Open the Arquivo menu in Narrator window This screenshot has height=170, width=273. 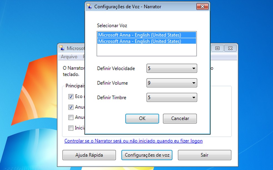69,57
